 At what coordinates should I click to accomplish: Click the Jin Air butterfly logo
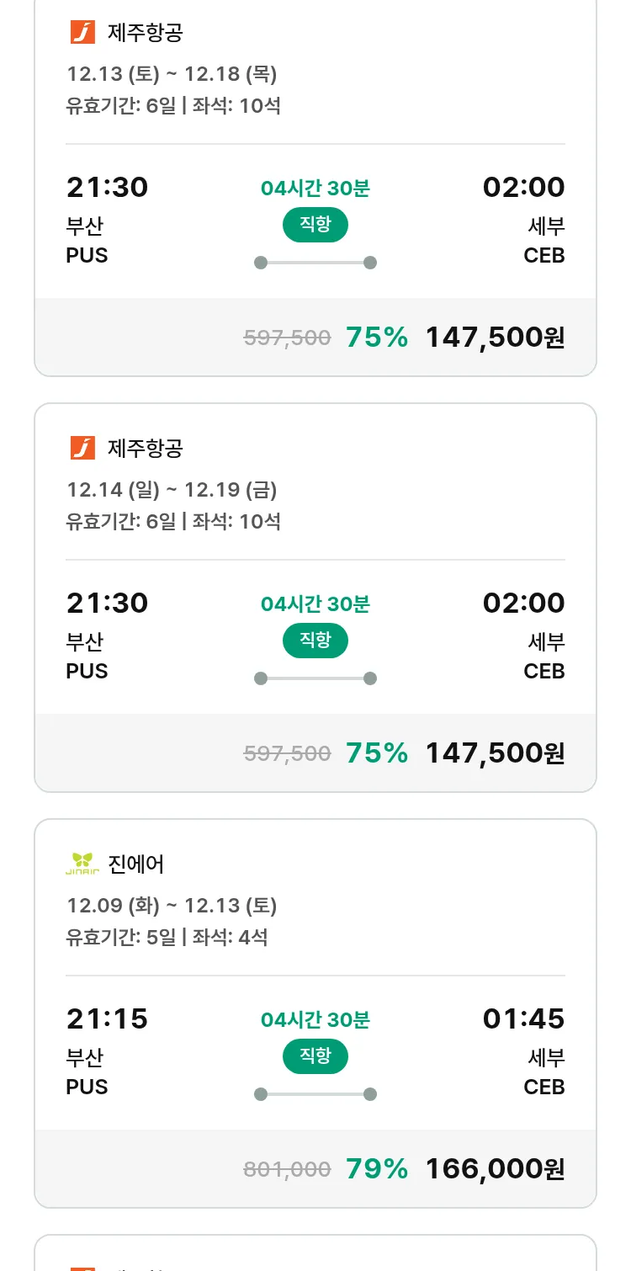click(82, 864)
